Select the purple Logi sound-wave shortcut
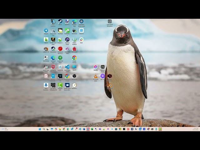The image size is (200, 150). coord(102,76)
